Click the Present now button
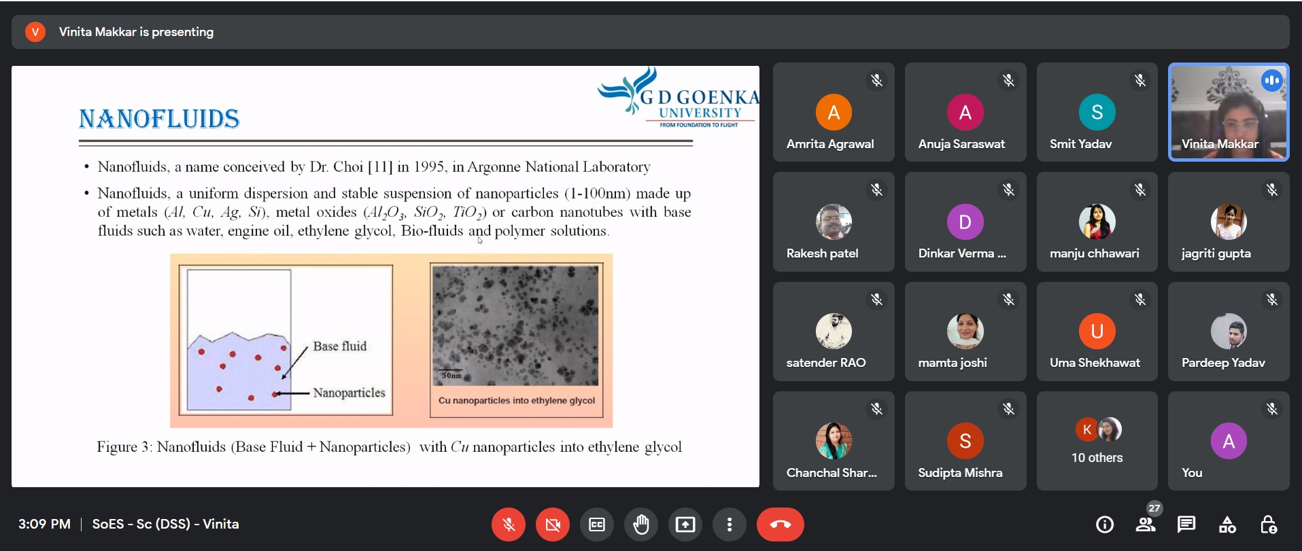 point(685,525)
